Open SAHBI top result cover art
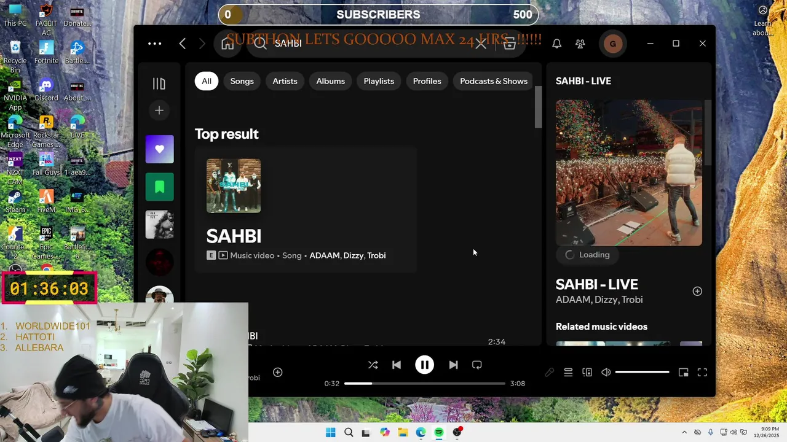The image size is (787, 442). click(x=234, y=186)
